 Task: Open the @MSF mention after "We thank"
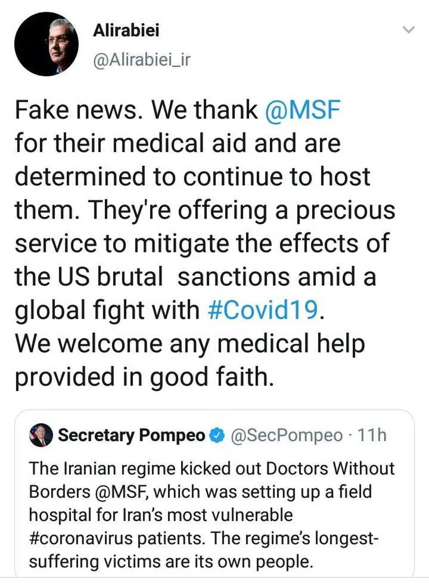click(302, 110)
